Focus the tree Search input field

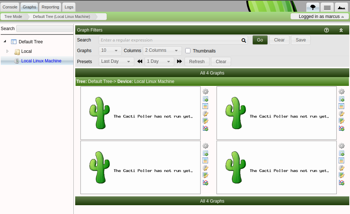click(45, 29)
